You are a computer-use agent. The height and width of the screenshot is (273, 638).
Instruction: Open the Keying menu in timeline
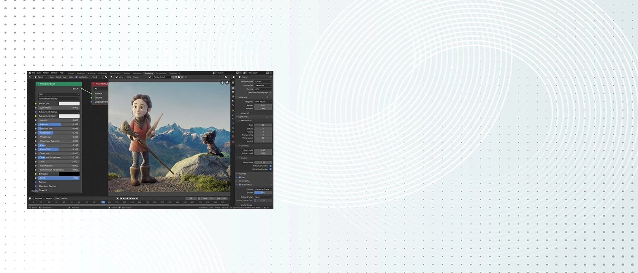(49, 199)
